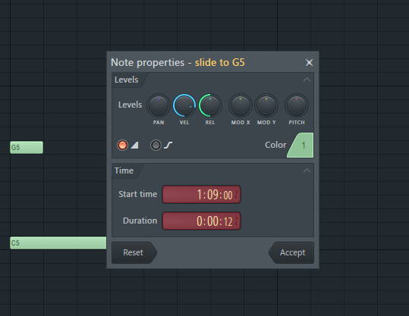Close the Note properties dialog
Image resolution: width=409 pixels, height=316 pixels.
click(x=309, y=63)
